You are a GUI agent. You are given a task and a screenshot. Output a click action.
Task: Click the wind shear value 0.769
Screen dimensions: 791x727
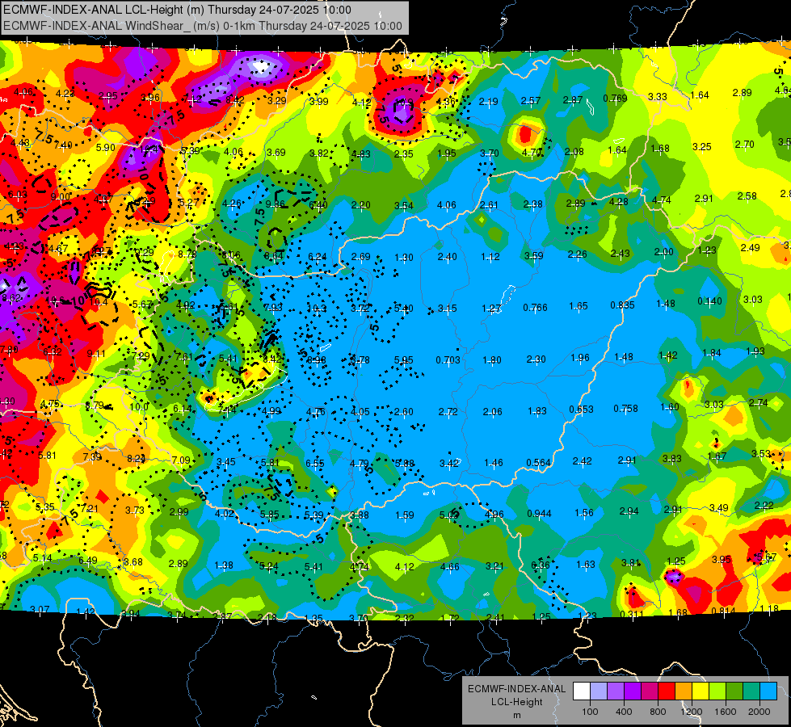click(616, 98)
